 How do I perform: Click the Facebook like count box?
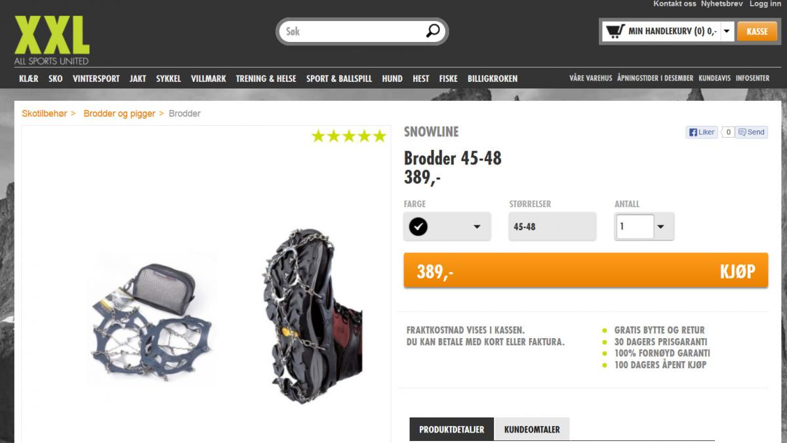pyautogui.click(x=727, y=132)
